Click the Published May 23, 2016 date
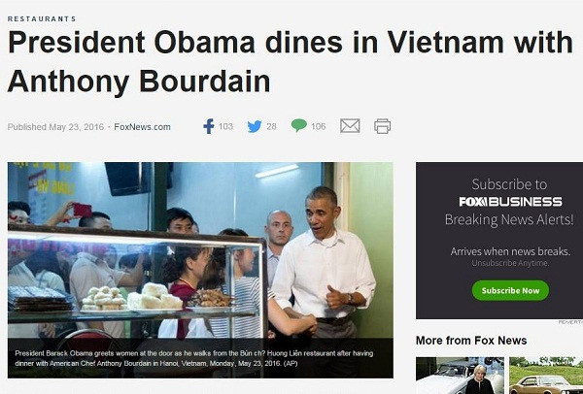 (x=55, y=127)
